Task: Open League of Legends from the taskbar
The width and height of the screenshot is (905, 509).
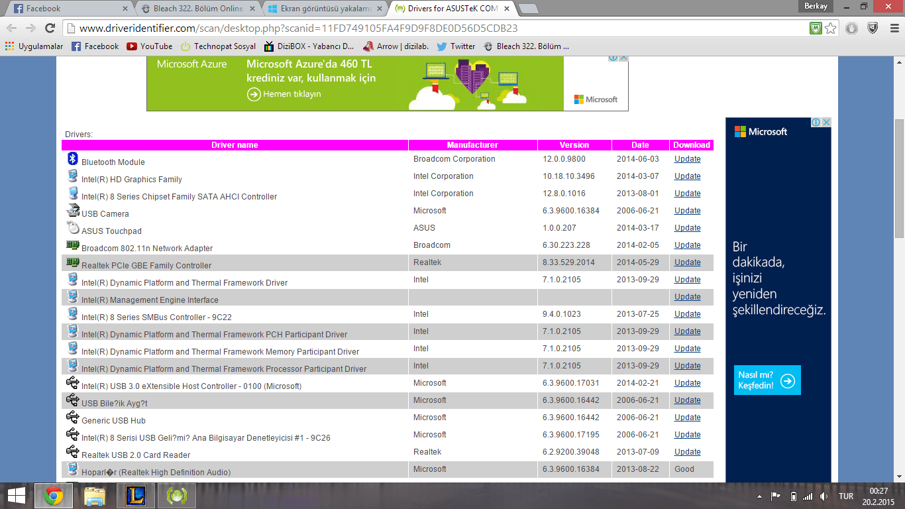Action: click(x=135, y=496)
